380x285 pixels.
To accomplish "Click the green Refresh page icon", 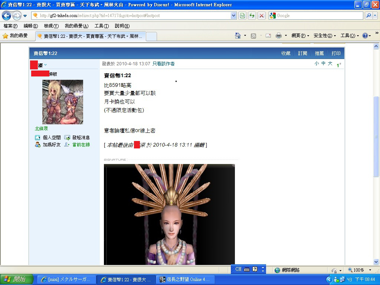I will tap(252, 16).
